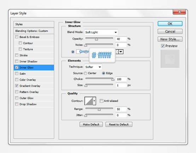The width and height of the screenshot is (196, 153).
Task: Click the Reset to Default button
Action: tap(119, 124)
